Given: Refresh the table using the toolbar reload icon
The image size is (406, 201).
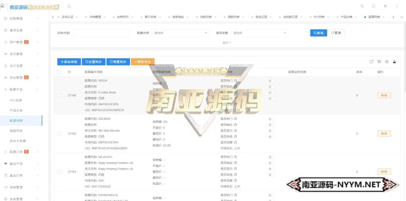Looking at the screenshot, I should (x=372, y=62).
